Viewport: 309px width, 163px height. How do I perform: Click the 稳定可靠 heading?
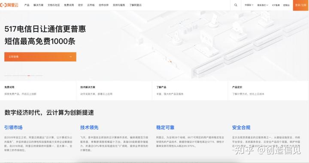click(165, 128)
